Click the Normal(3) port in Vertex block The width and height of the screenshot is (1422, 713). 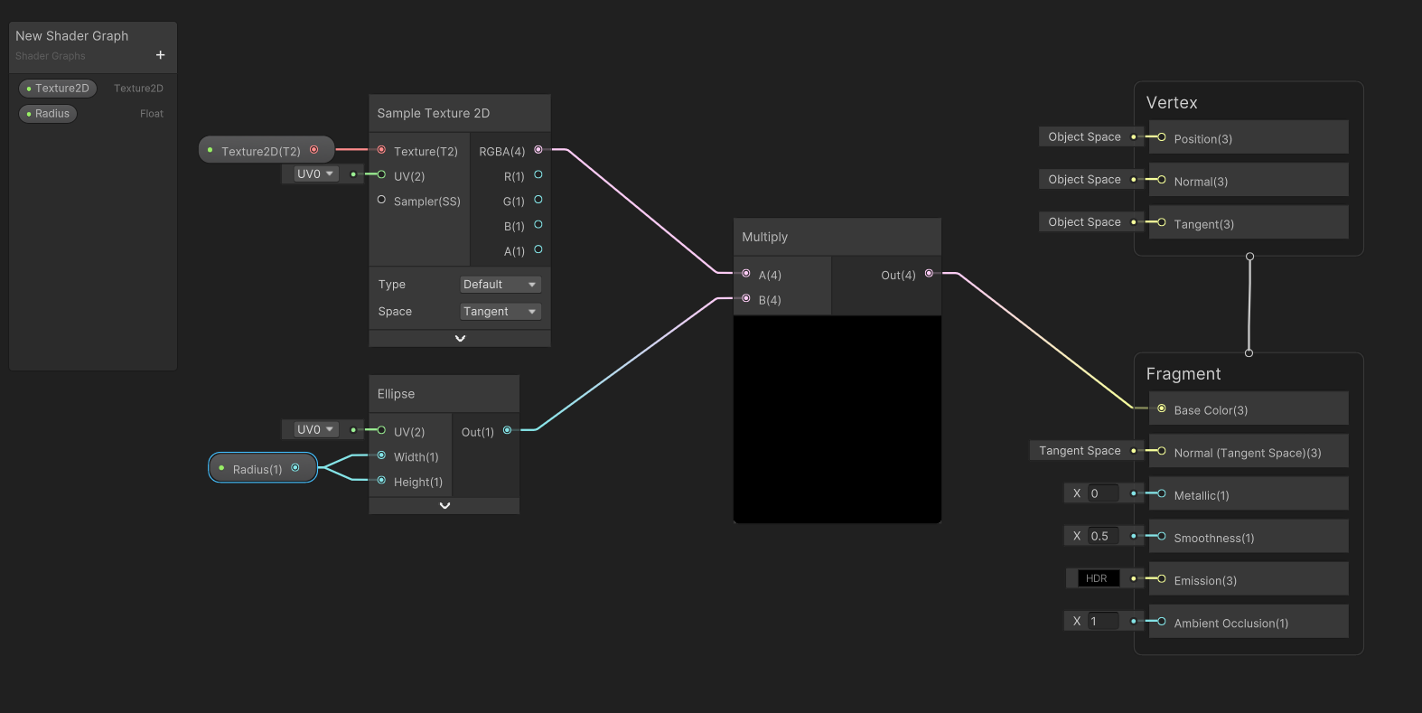click(x=1162, y=180)
